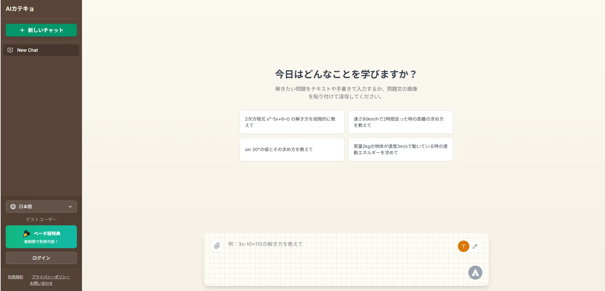Select the 質量2kg kinetic energy suggestion card

(401, 149)
